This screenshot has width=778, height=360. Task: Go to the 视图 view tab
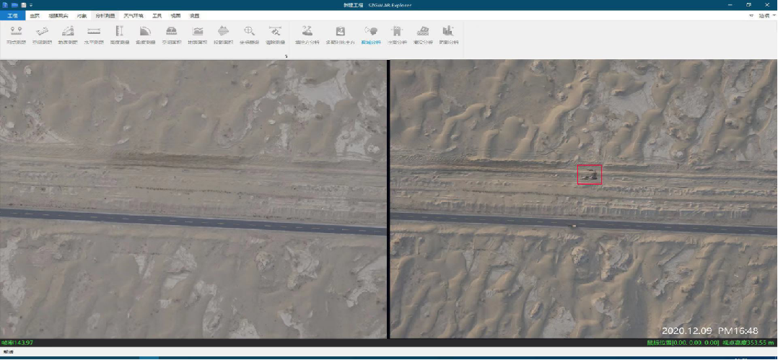(175, 15)
